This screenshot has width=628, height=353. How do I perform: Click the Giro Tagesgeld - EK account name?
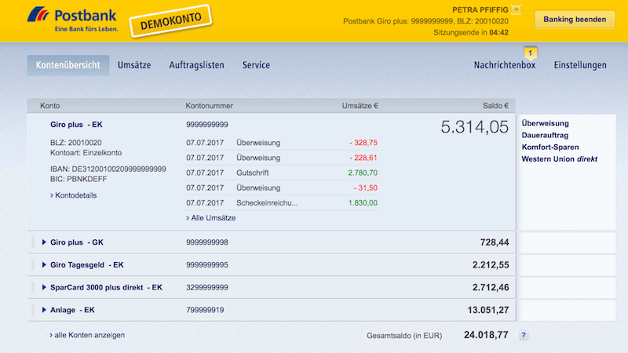tap(87, 264)
